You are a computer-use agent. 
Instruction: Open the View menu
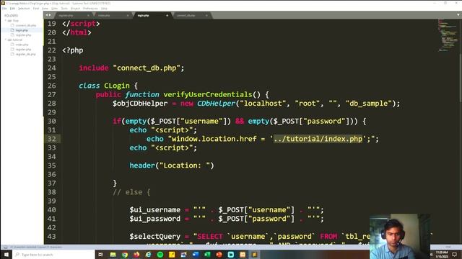(x=45, y=9)
